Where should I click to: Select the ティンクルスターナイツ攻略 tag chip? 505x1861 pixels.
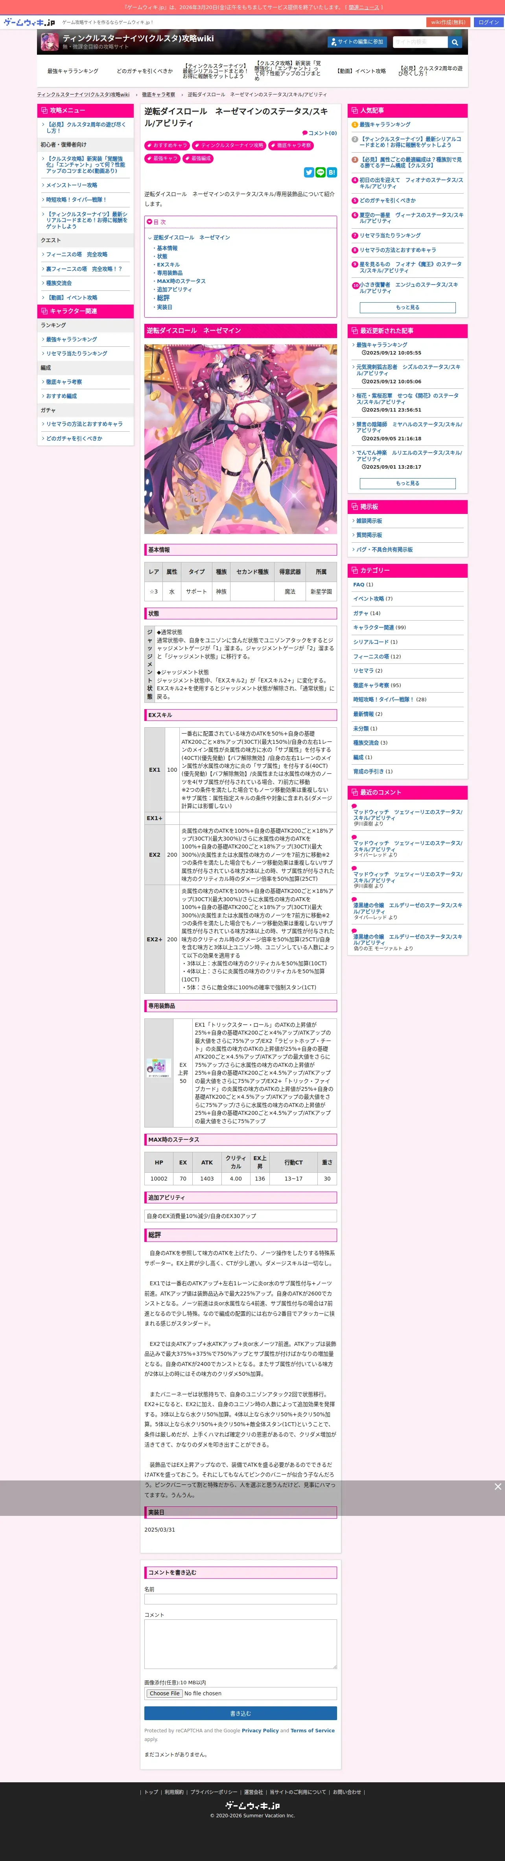229,145
